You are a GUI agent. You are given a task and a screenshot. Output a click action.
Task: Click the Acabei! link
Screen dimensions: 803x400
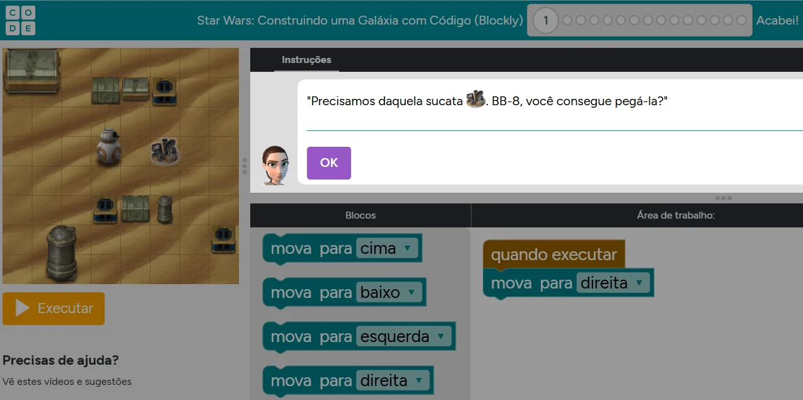pyautogui.click(x=777, y=20)
